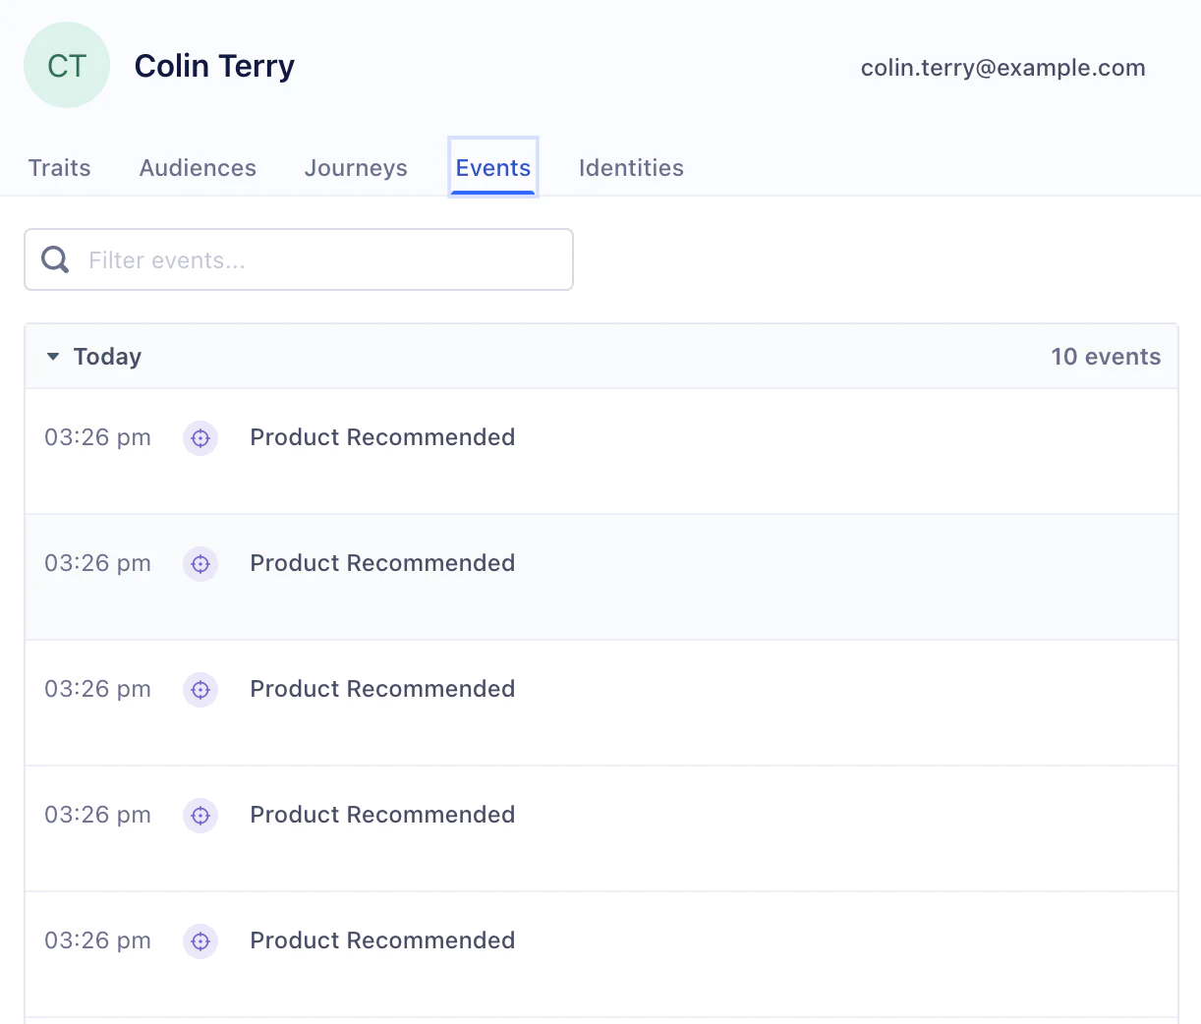The height and width of the screenshot is (1024, 1201).
Task: Collapse the Today events group
Action: 52,357
